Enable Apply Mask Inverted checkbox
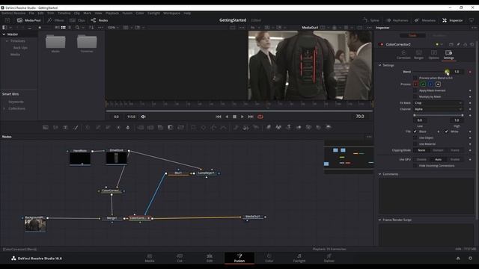479x269 pixels. 415,90
